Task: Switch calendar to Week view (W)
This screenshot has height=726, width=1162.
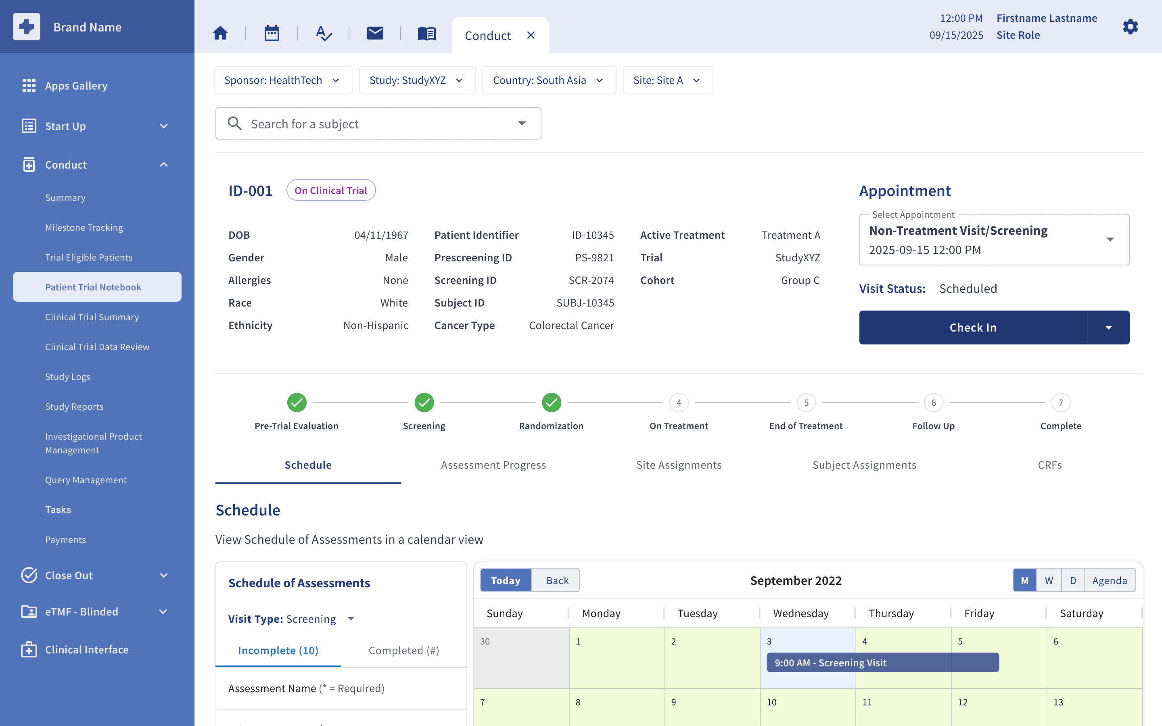Action: [1049, 580]
